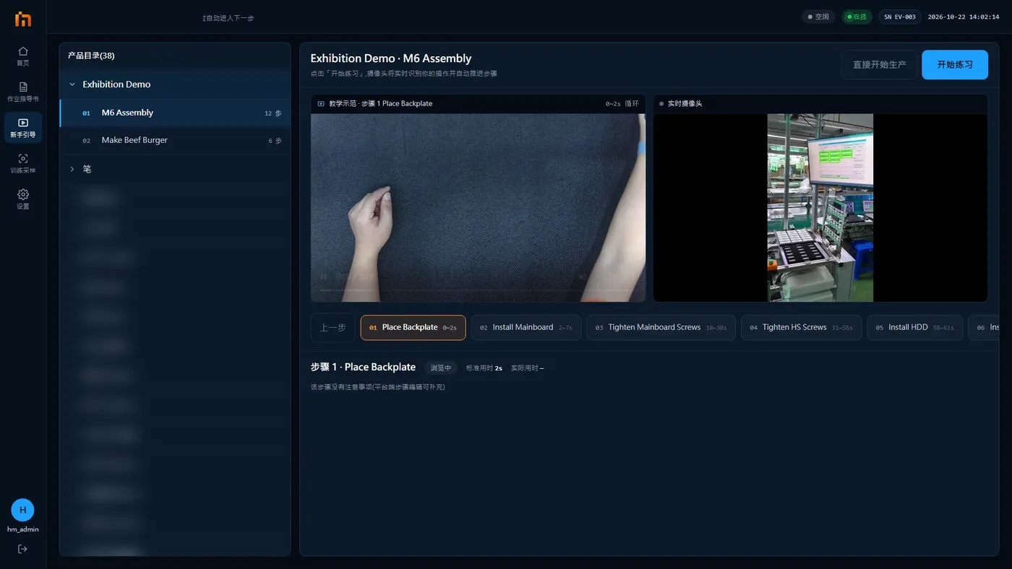Open 作业指导书 work instructions page
Viewport: 1012px width, 569px height.
coord(23,92)
